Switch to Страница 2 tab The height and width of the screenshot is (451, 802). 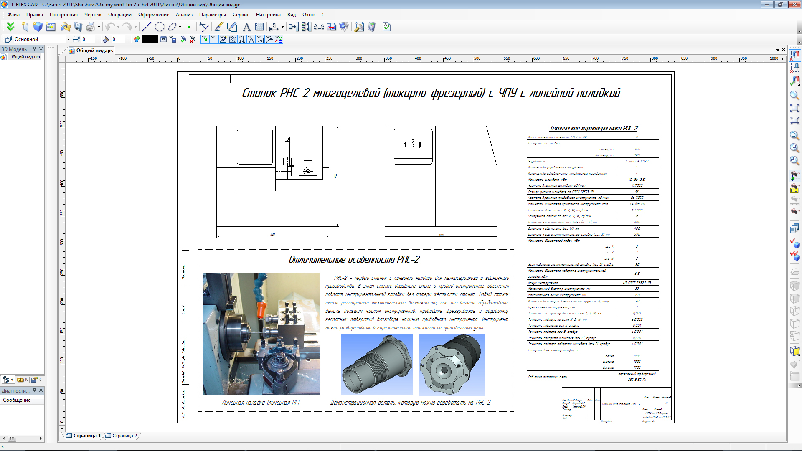[x=124, y=436]
